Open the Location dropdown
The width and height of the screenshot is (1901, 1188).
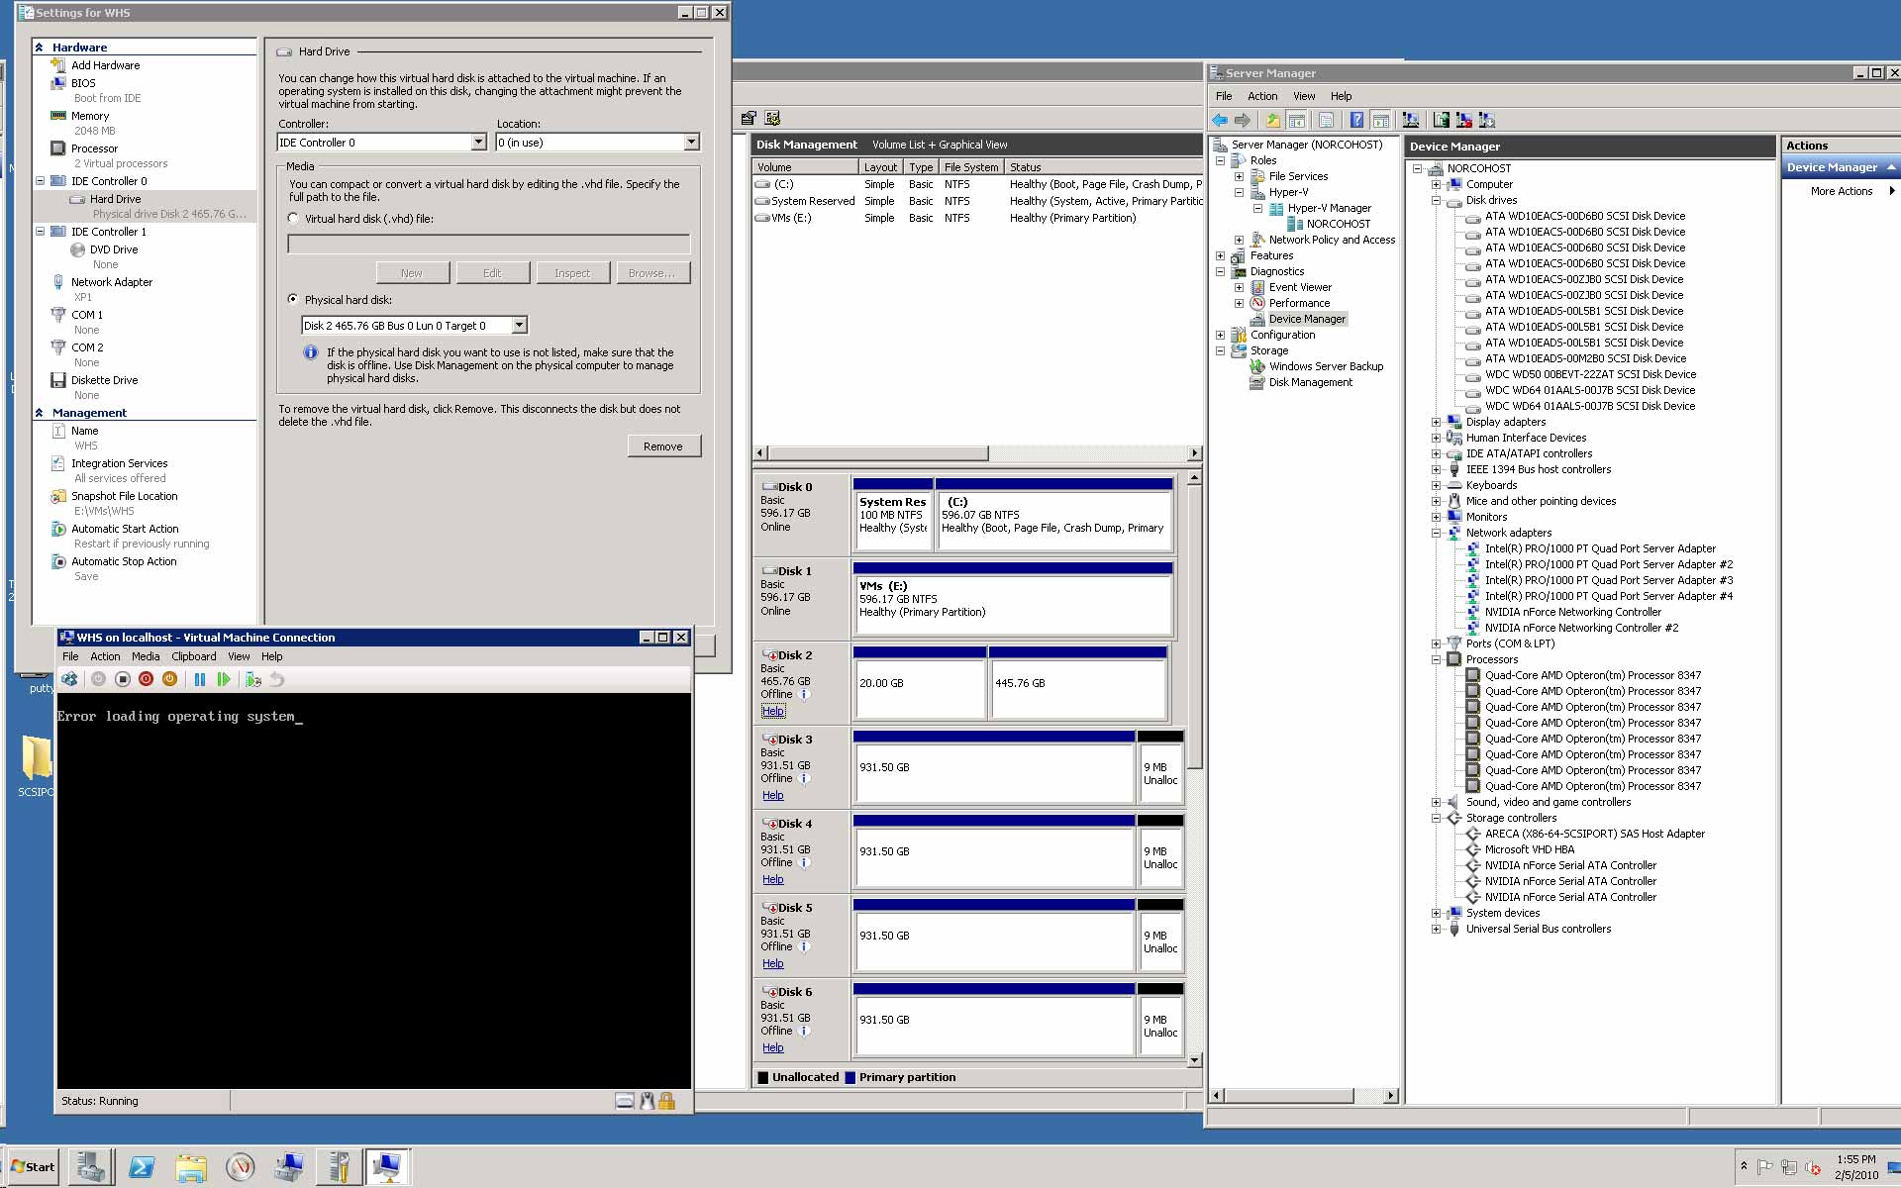[x=691, y=143]
